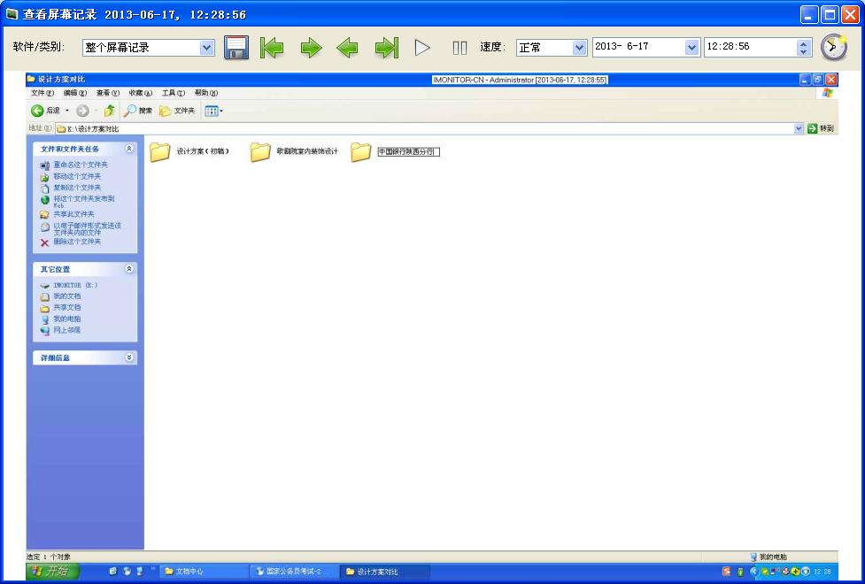Screen dimensions: 865x584
Task: Increase time using the stepper up arrow
Action: (x=804, y=43)
